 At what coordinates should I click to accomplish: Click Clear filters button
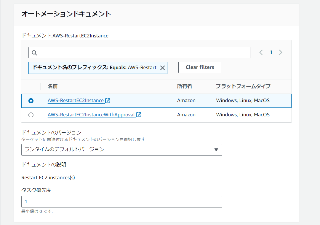coord(200,67)
